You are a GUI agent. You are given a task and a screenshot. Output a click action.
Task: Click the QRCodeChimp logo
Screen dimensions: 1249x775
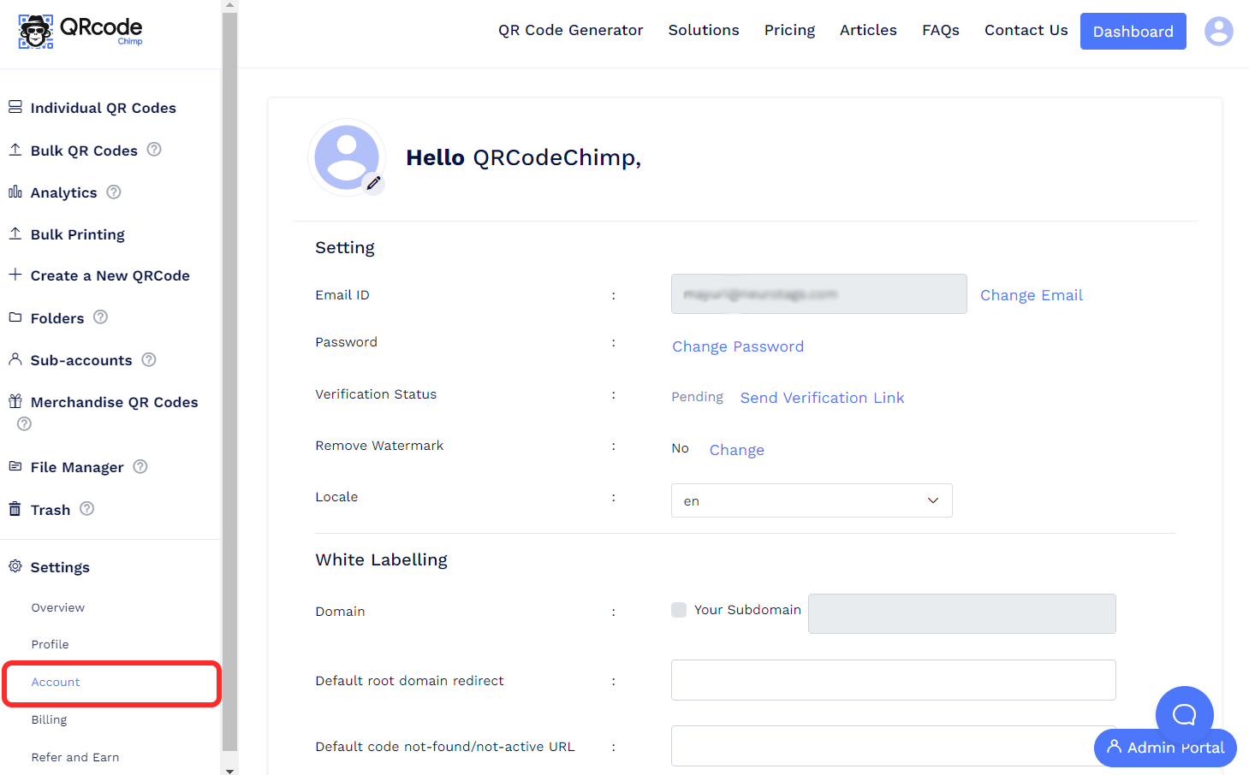(79, 30)
